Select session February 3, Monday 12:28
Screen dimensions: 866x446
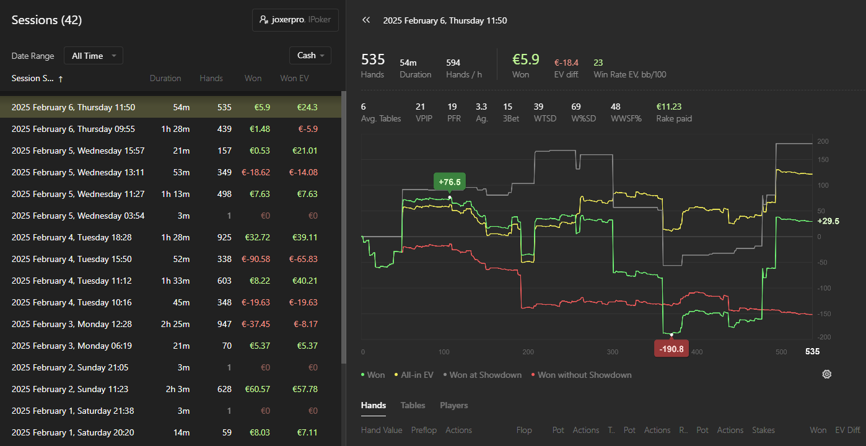point(170,324)
